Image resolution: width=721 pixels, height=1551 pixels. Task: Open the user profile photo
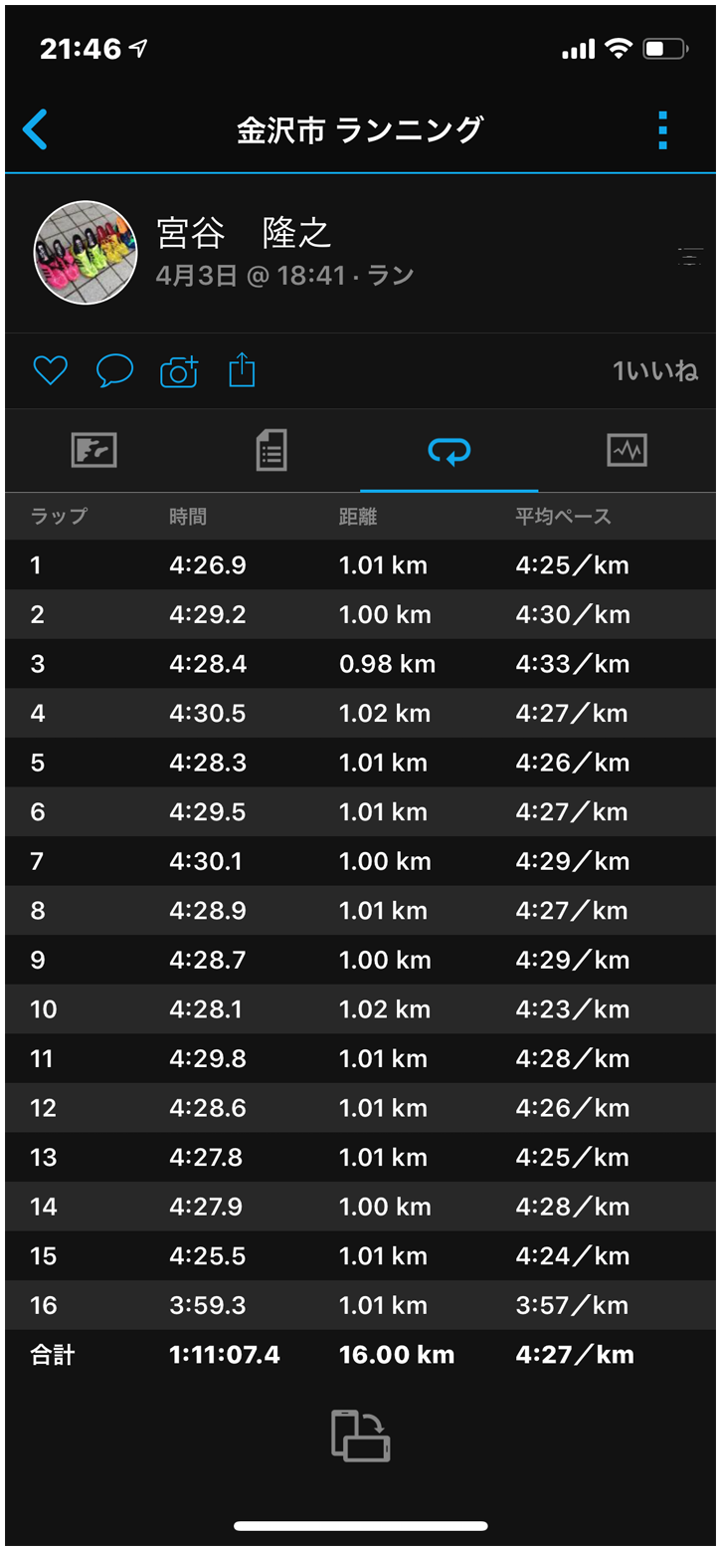pos(86,253)
